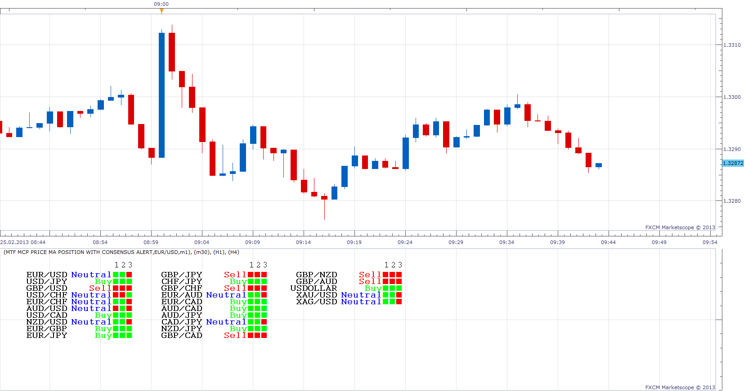The height and width of the screenshot is (391, 748).
Task: Click the USDOLLAR Buy signal text
Action: click(373, 288)
